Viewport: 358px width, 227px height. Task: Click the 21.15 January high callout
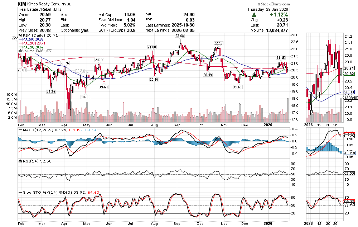280,58
